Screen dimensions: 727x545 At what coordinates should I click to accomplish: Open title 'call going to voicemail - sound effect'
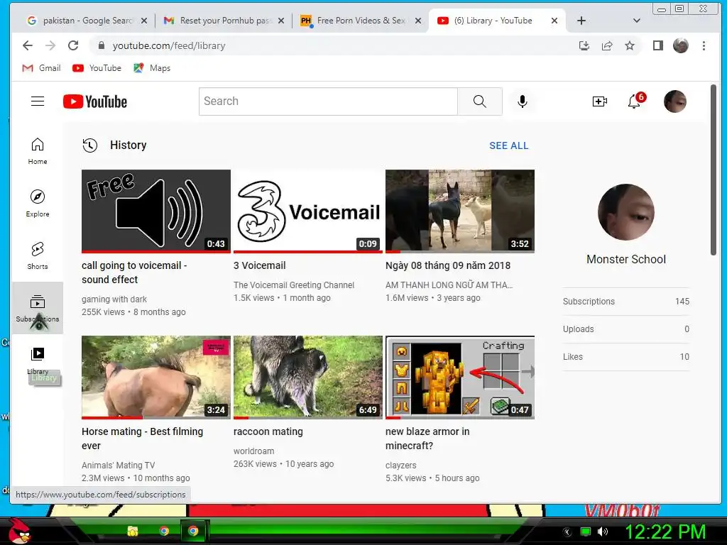[134, 272]
